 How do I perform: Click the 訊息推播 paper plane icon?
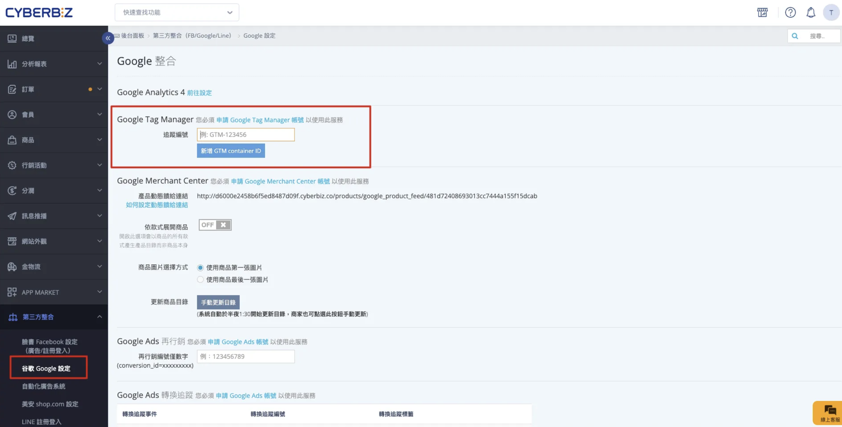pyautogui.click(x=12, y=216)
